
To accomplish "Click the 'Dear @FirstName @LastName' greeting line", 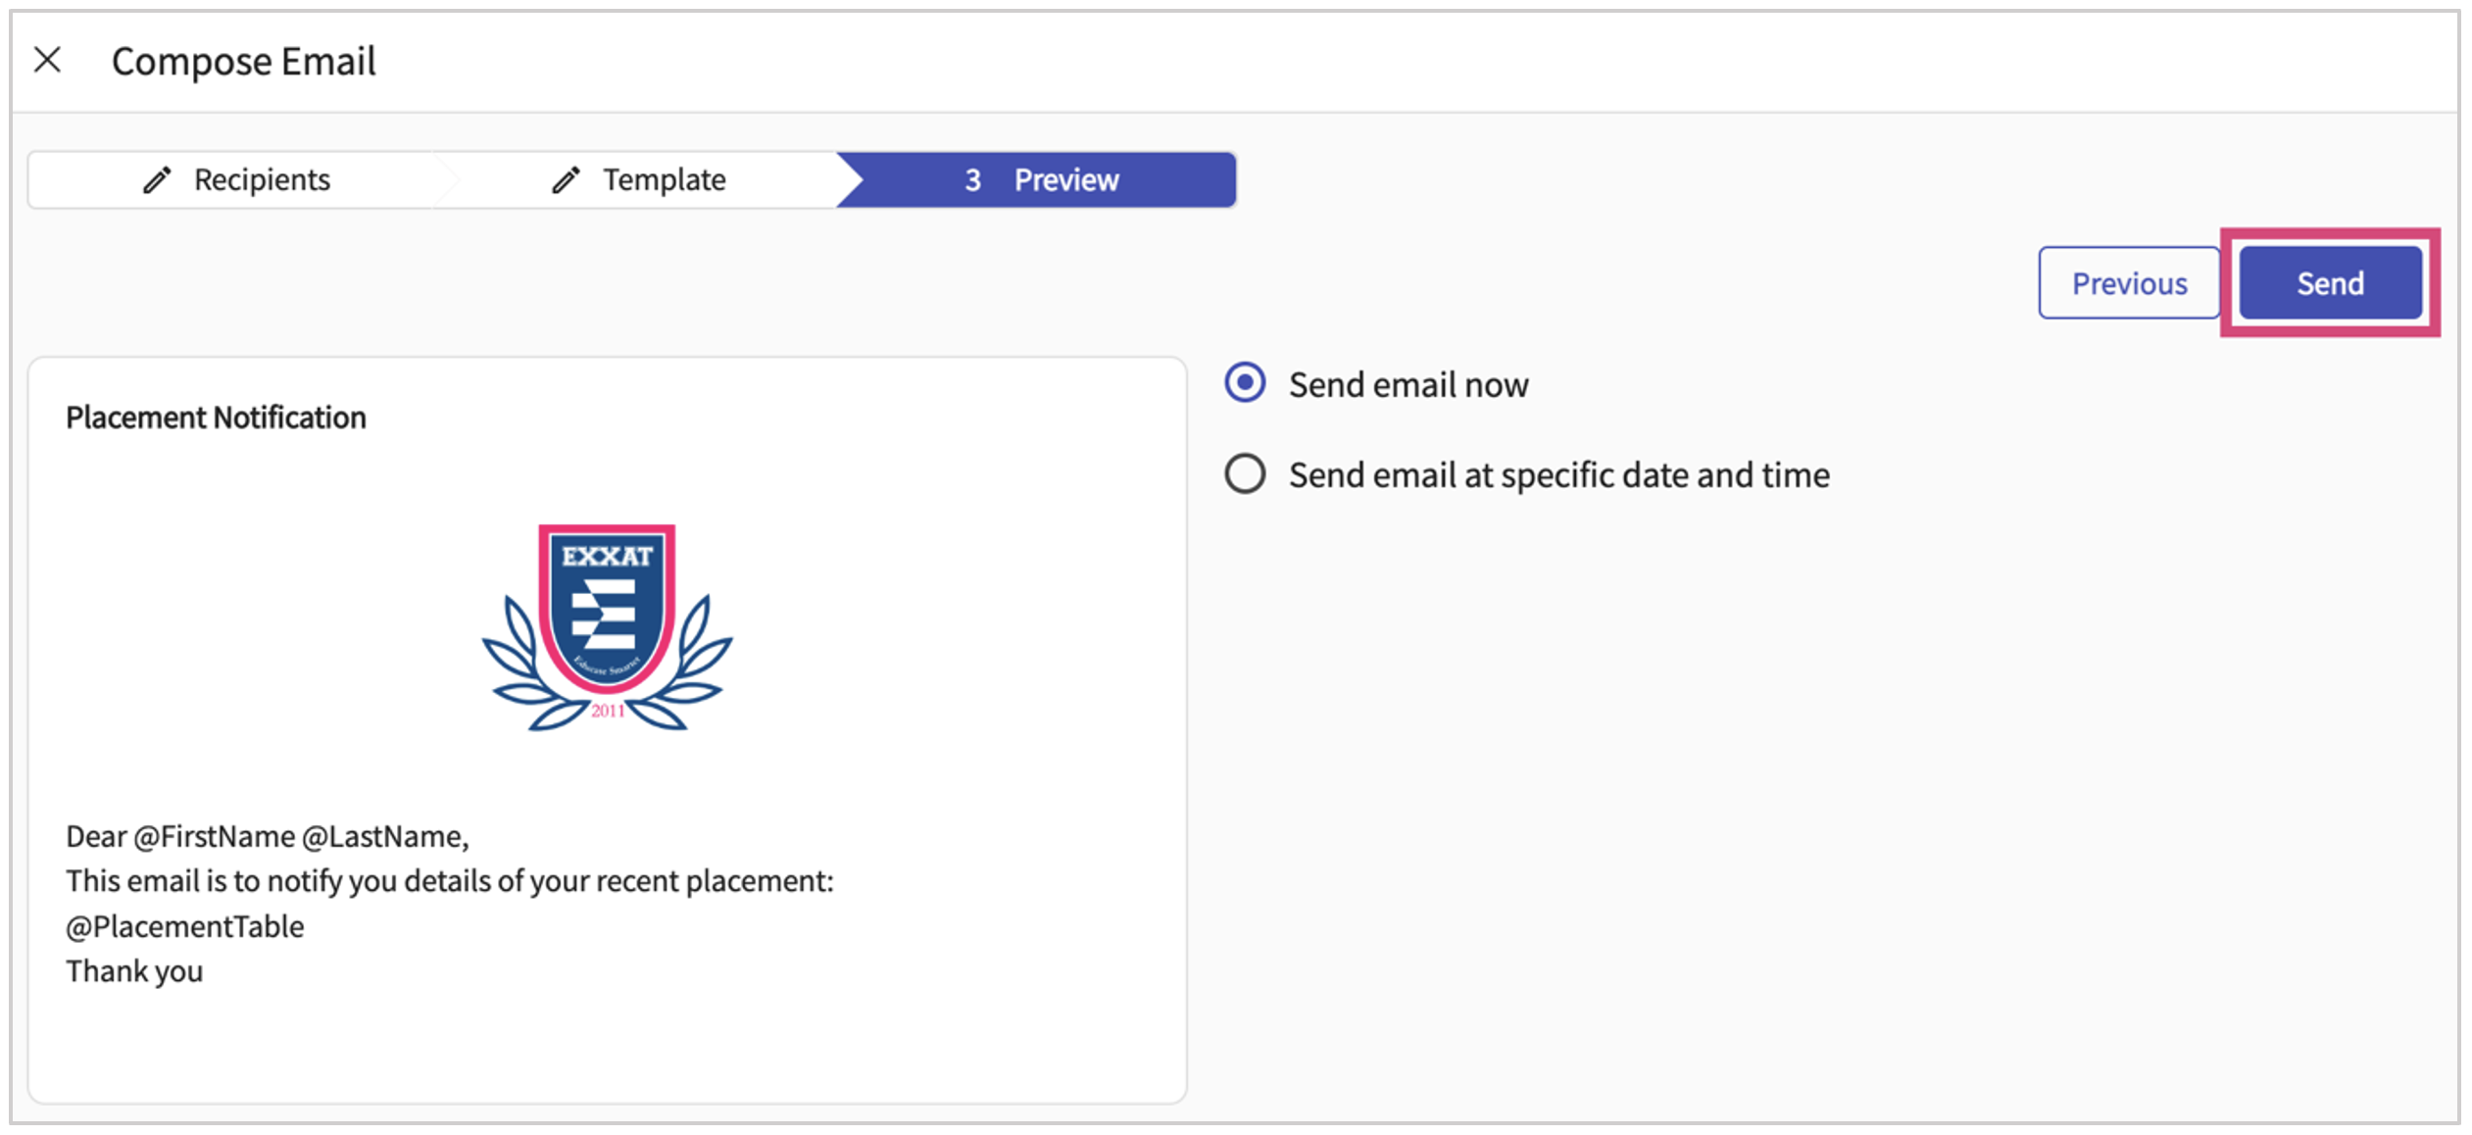I will tap(268, 836).
